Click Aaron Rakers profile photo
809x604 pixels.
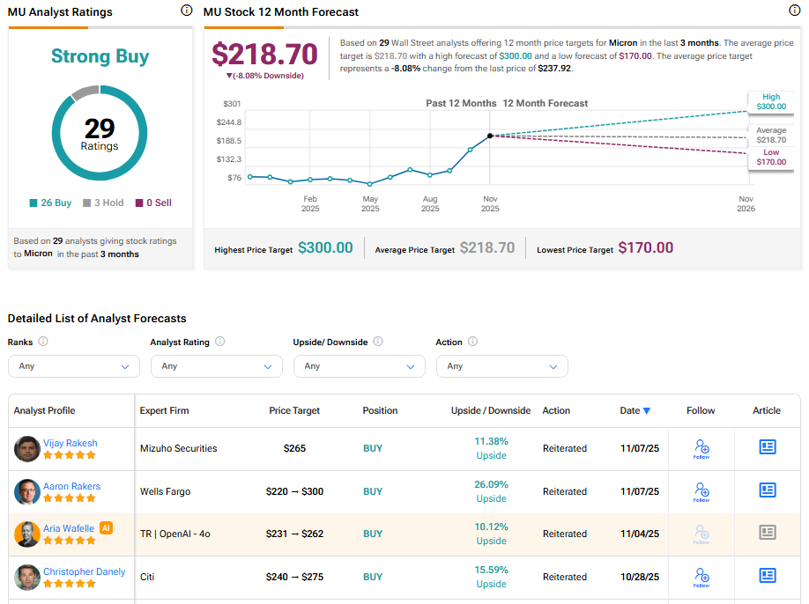[27, 491]
